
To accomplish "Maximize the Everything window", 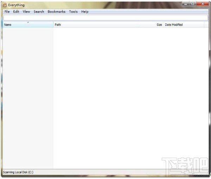I will [x=193, y=4].
